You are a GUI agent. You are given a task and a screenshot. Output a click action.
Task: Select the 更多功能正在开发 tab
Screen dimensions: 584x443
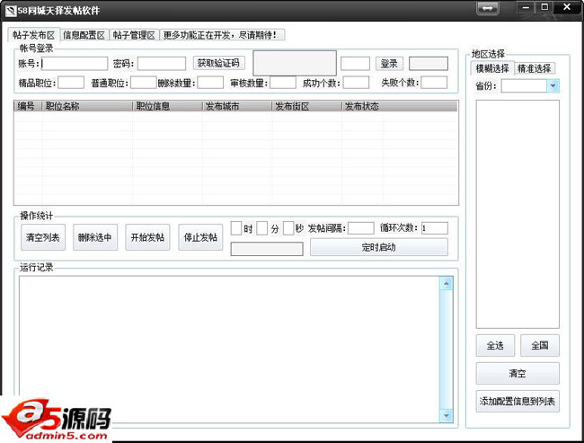(x=222, y=35)
